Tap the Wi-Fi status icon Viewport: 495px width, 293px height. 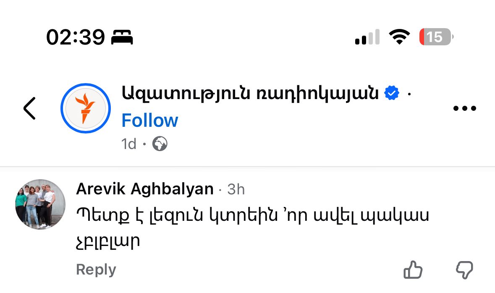399,37
